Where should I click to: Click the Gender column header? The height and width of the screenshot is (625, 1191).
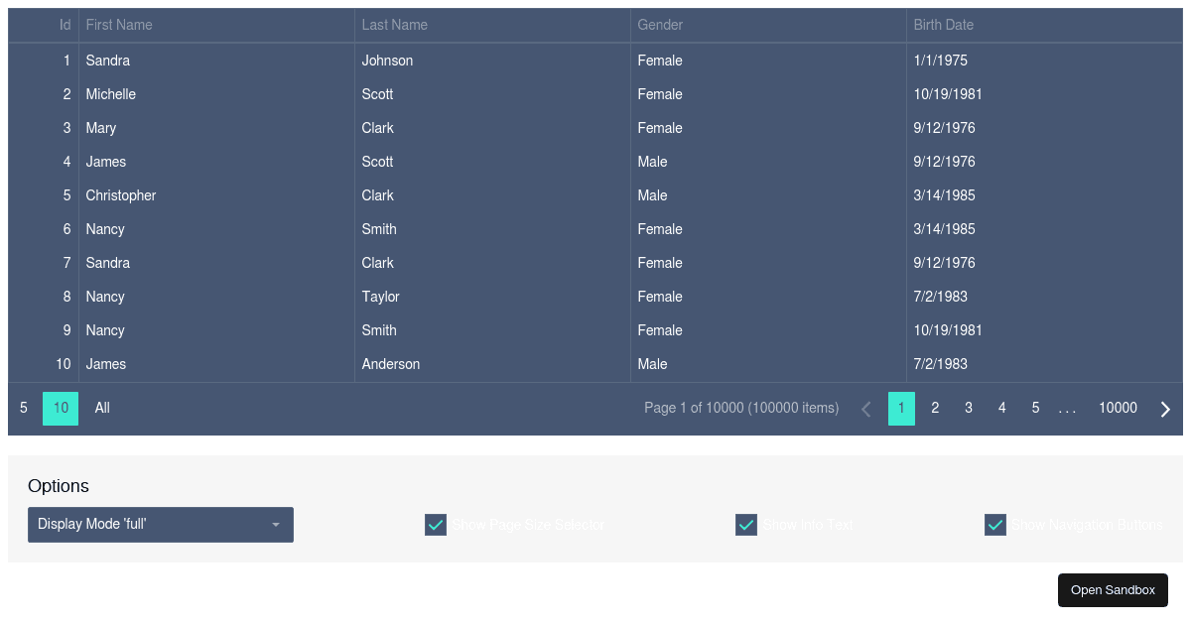coord(660,25)
